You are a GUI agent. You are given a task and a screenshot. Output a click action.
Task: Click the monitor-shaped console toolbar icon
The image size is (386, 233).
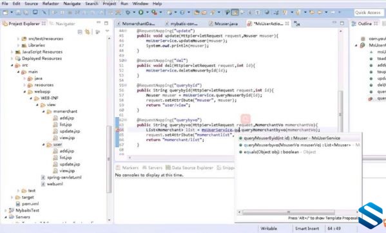click(35, 12)
